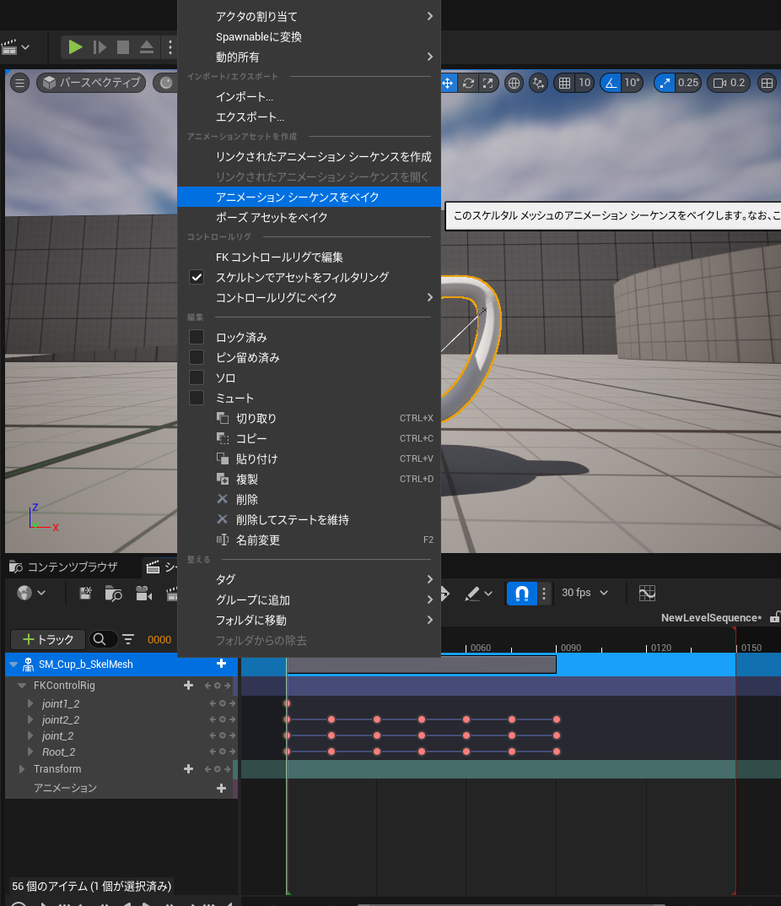Click the +トラック button
The width and height of the screenshot is (781, 906).
point(46,639)
